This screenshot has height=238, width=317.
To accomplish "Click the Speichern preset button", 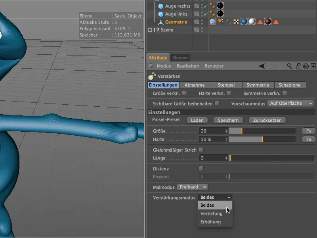I will pyautogui.click(x=228, y=120).
